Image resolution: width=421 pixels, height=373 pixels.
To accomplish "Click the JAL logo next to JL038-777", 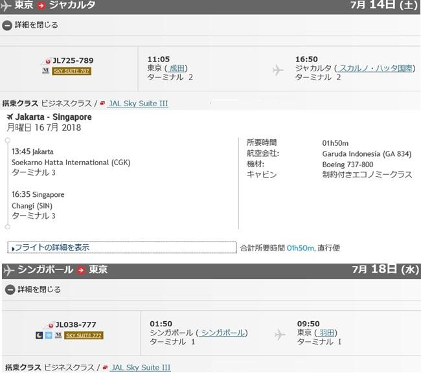I will click(x=49, y=326).
